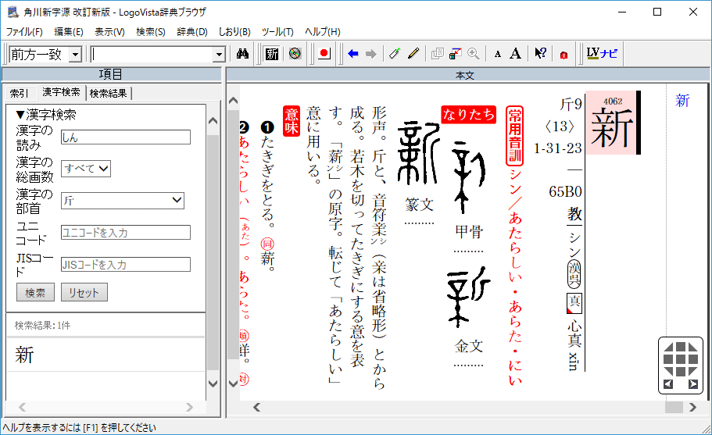This screenshot has width=712, height=435.
Task: Click the binoculars search icon
Action: (242, 54)
